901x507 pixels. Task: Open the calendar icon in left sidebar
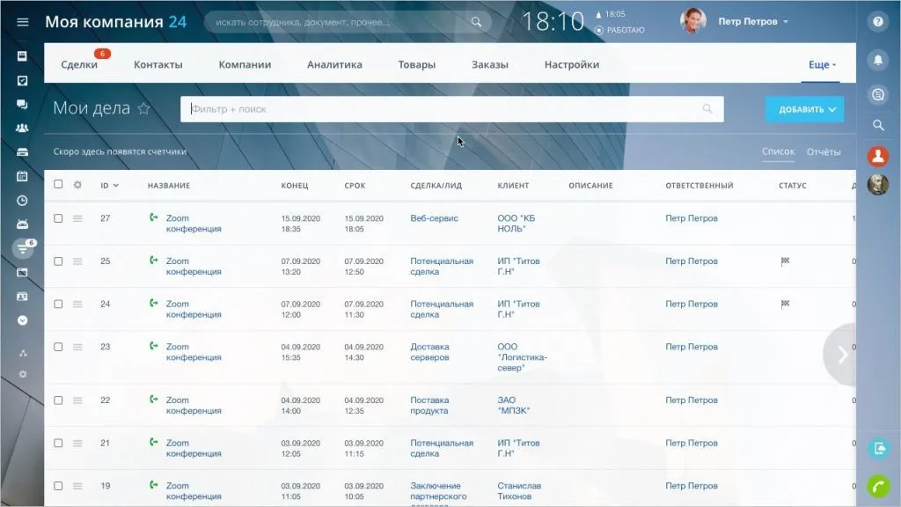pos(22,176)
